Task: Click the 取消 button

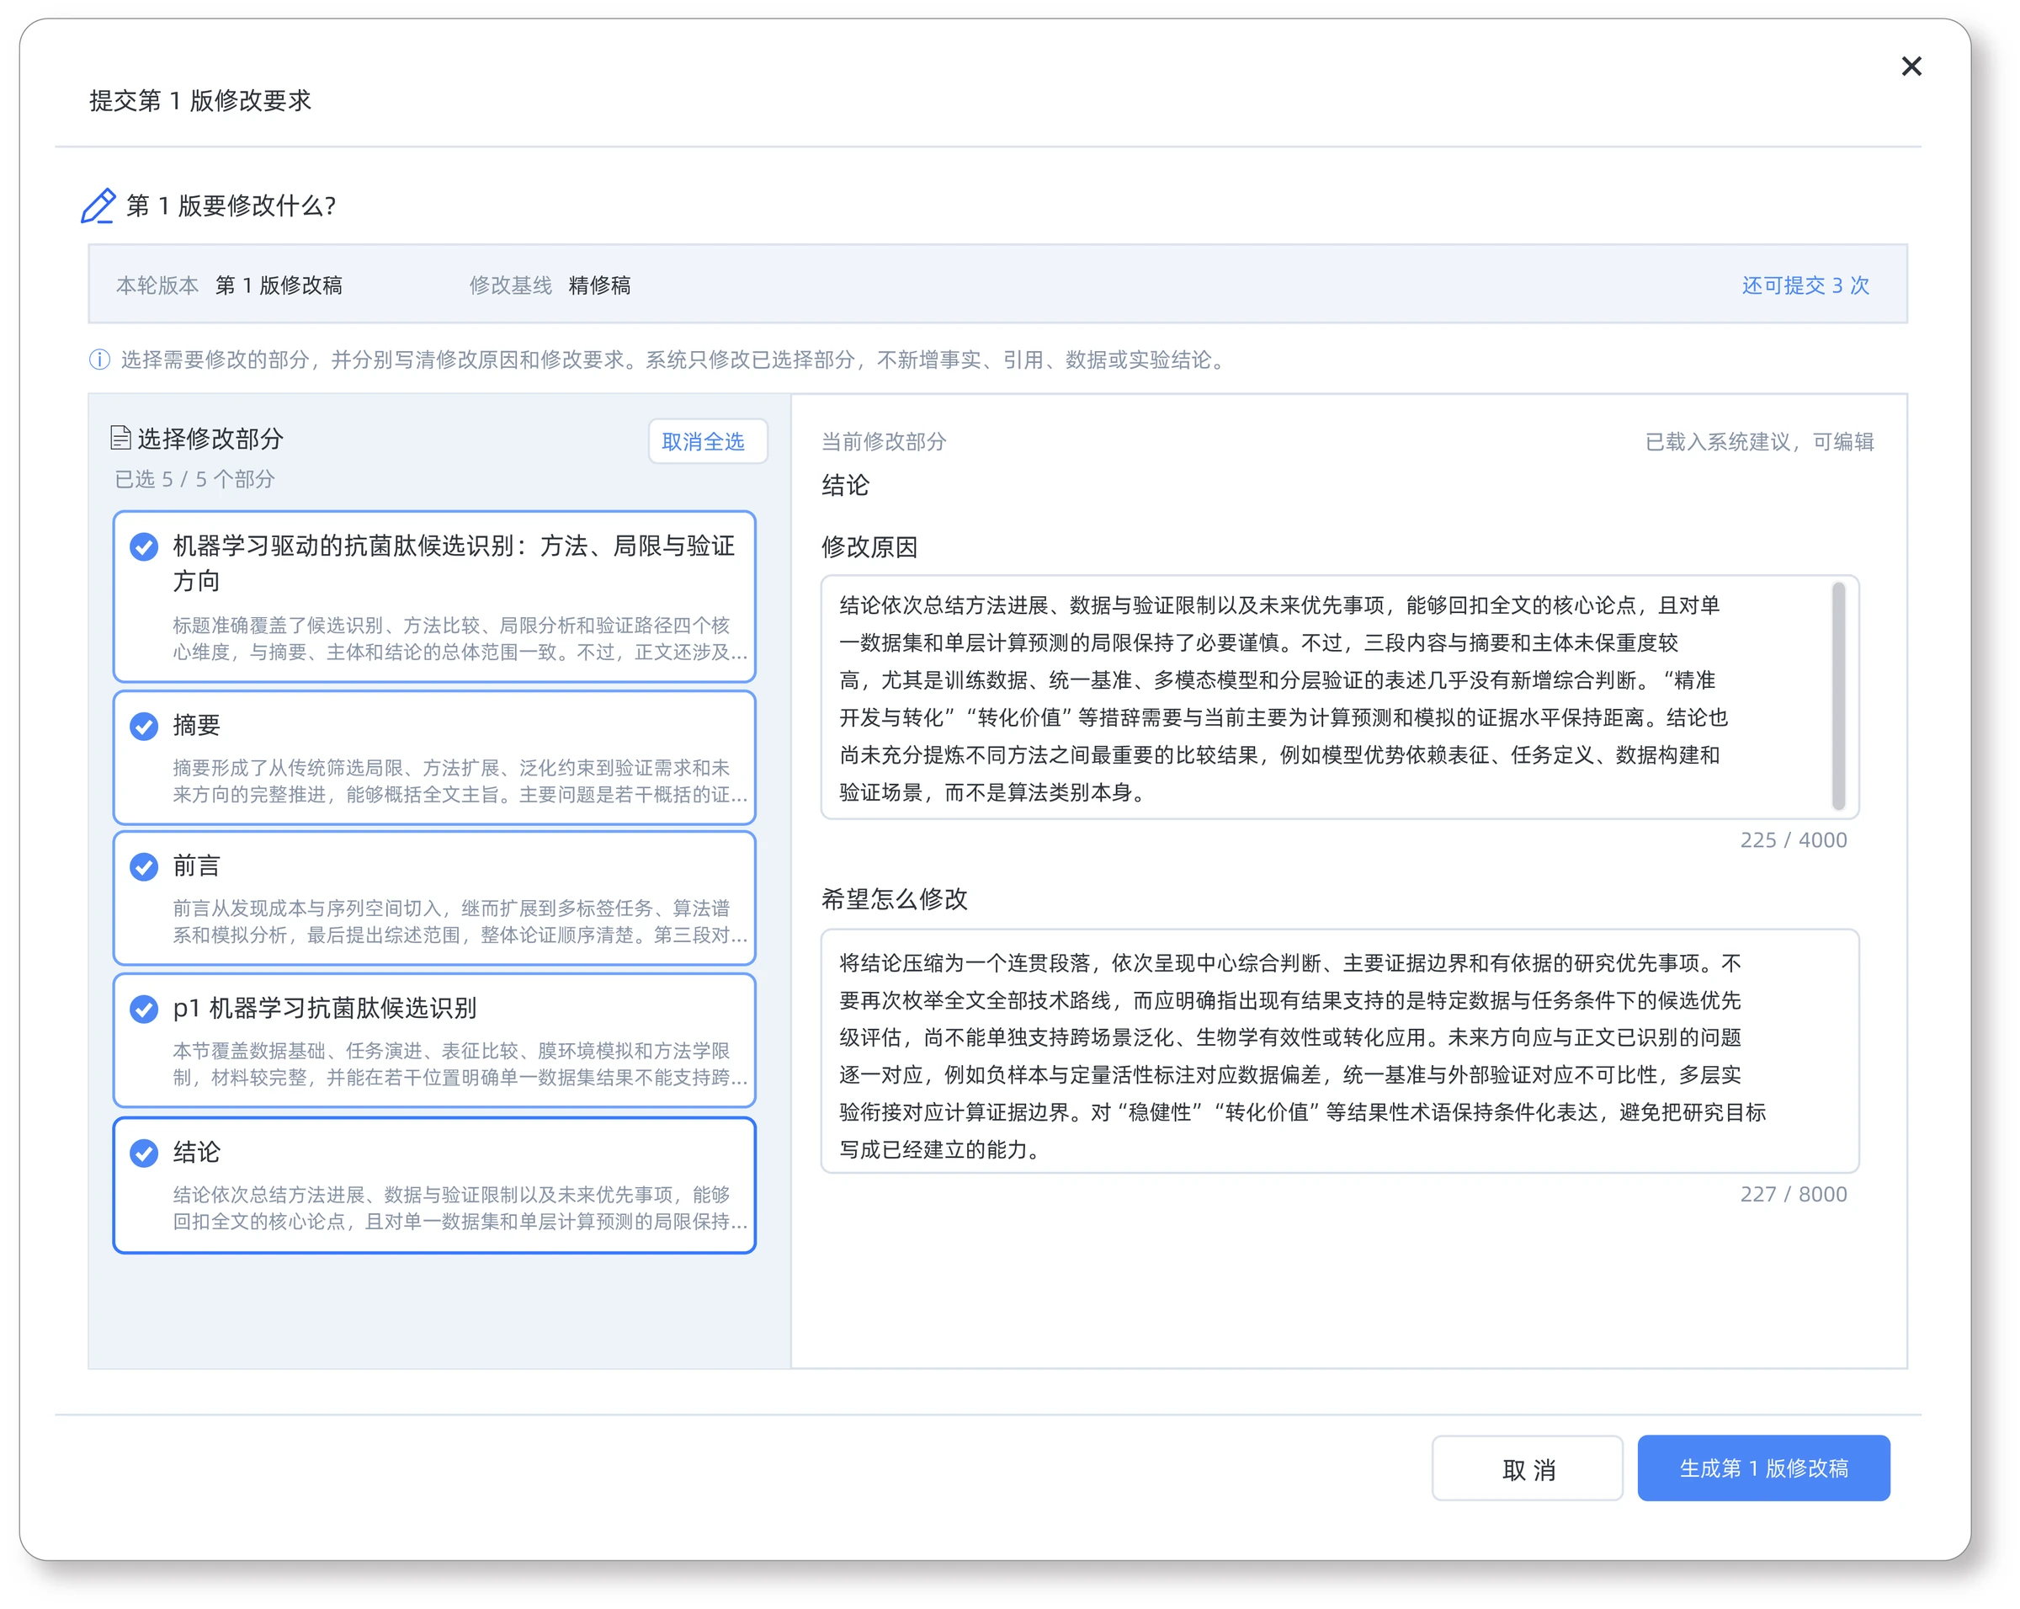Action: pyautogui.click(x=1527, y=1468)
